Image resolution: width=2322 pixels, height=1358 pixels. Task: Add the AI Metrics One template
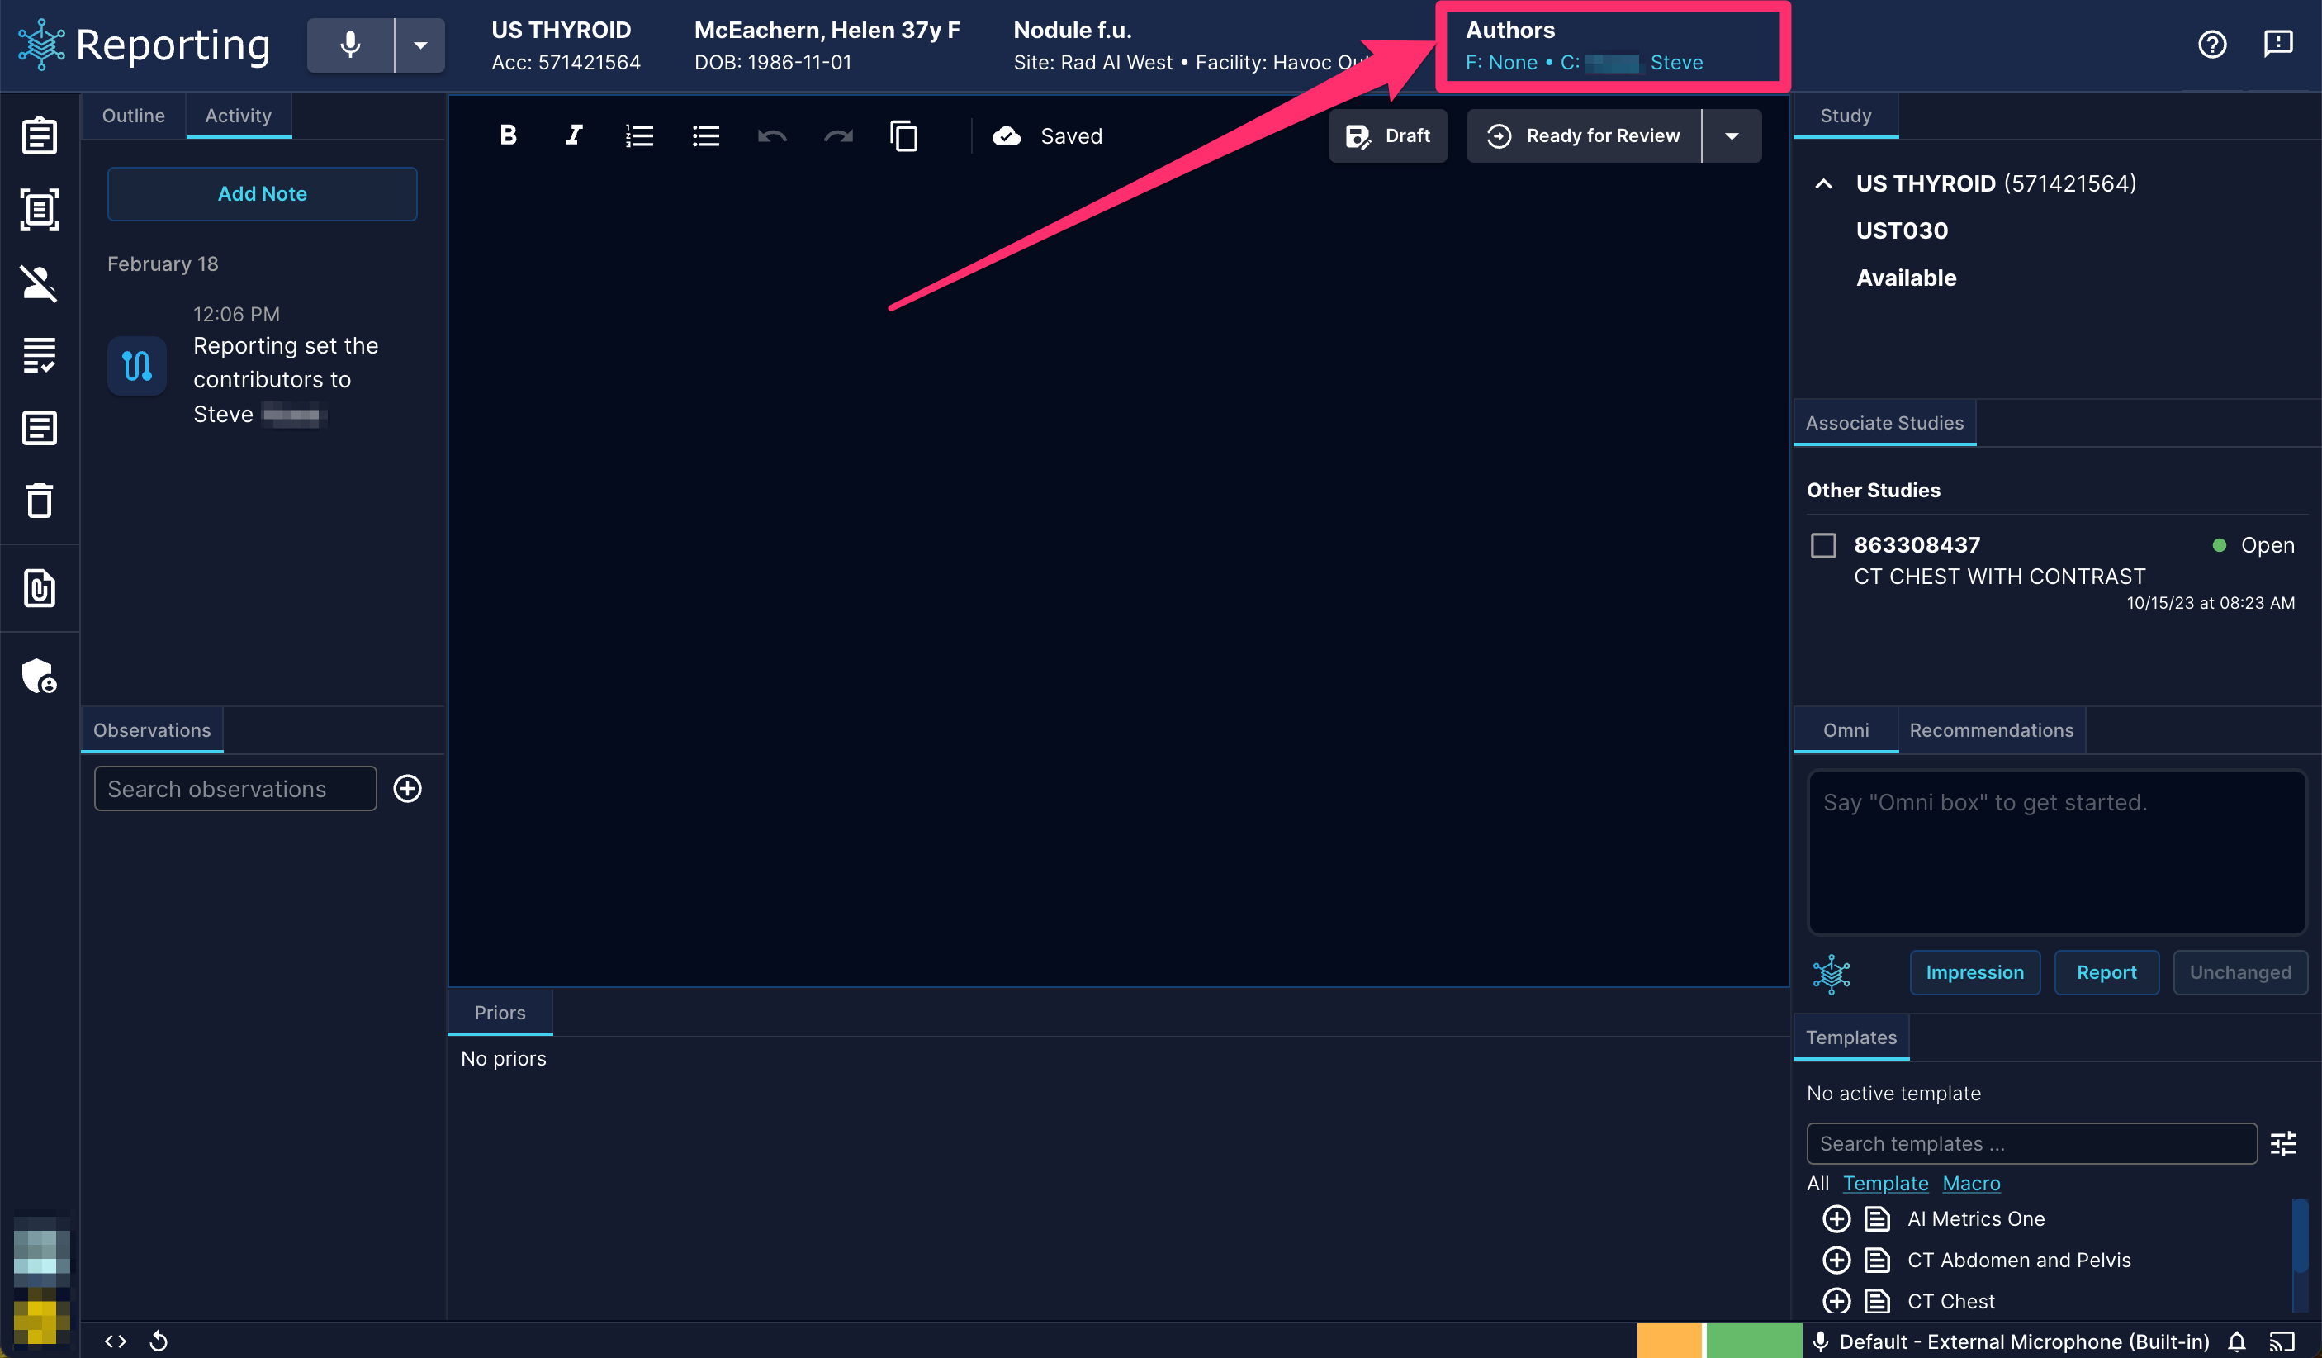[x=1836, y=1218]
